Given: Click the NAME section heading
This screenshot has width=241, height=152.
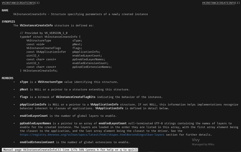Looking at the screenshot, I should coord(5,10).
